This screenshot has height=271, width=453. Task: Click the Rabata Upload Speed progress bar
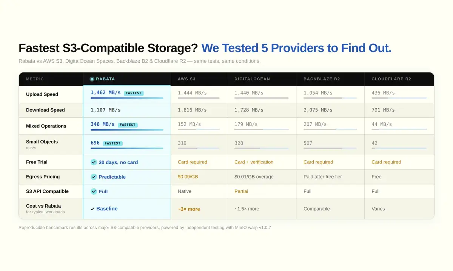[x=127, y=98]
